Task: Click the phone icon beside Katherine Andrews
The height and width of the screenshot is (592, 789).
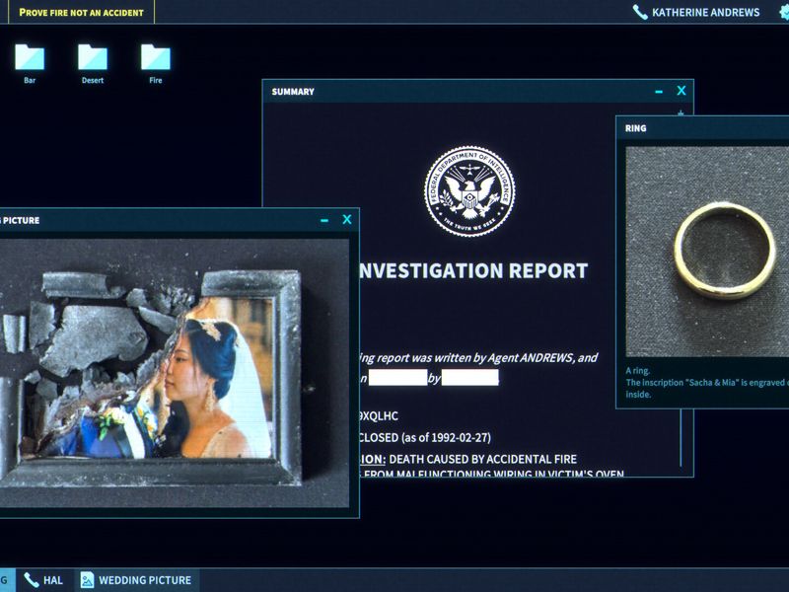Action: 639,12
